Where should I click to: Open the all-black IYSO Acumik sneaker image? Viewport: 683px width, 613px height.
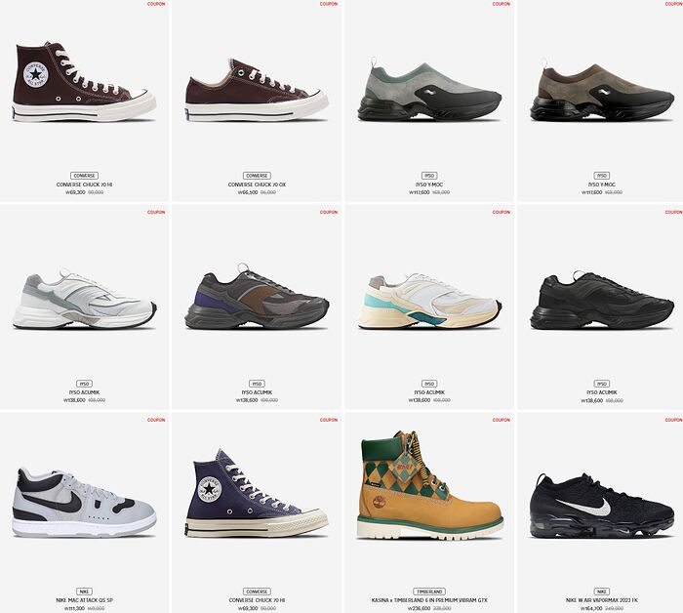click(x=602, y=300)
